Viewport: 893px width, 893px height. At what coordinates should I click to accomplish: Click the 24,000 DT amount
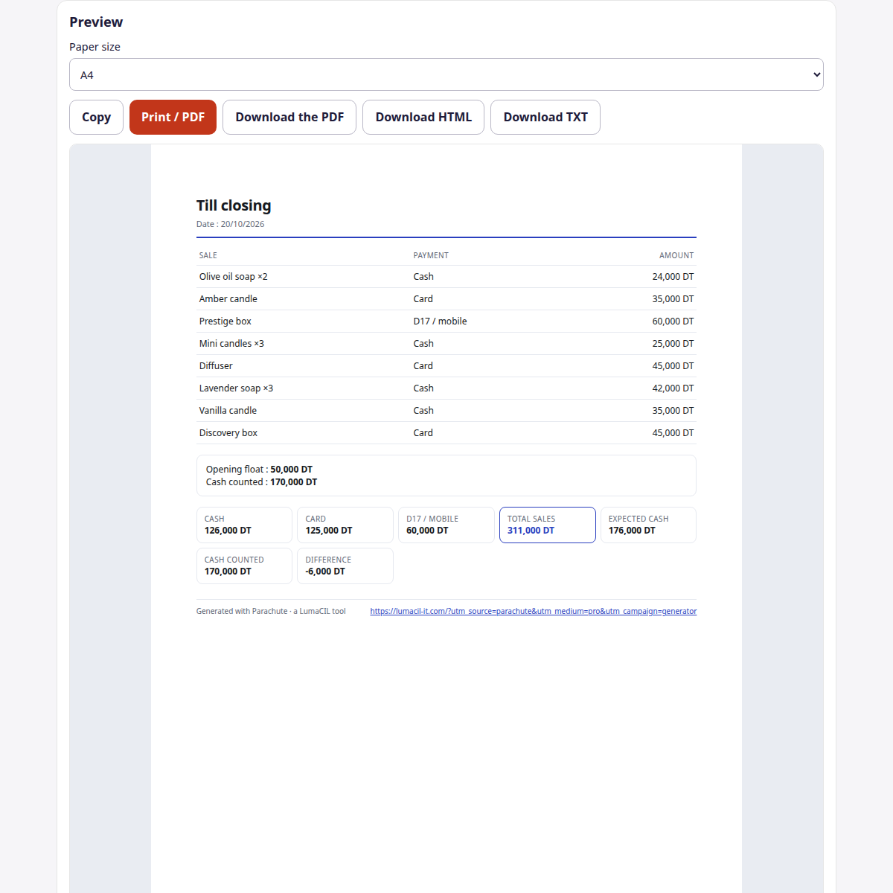[x=673, y=277]
